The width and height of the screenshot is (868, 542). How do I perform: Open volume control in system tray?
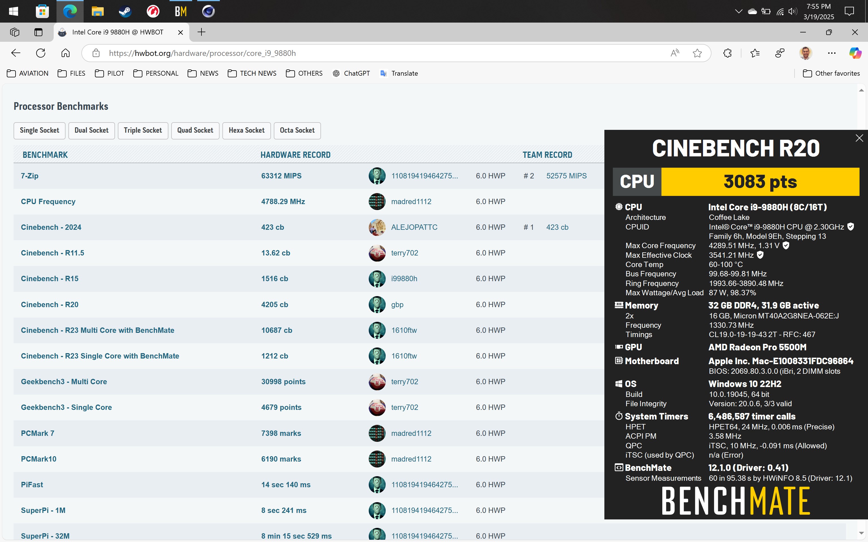click(x=792, y=11)
